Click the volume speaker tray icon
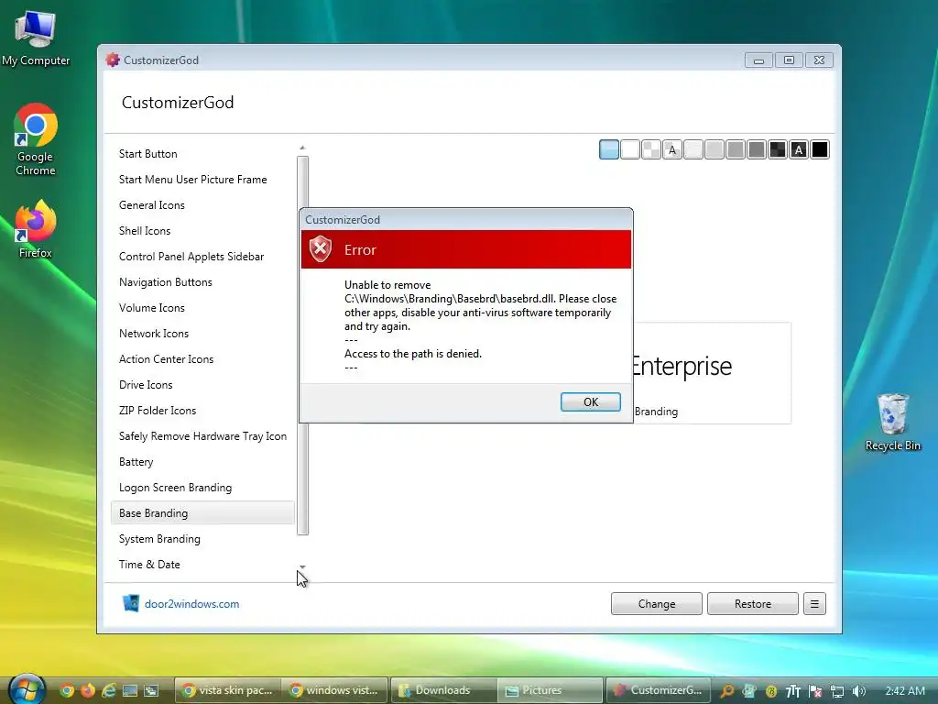 tap(859, 691)
